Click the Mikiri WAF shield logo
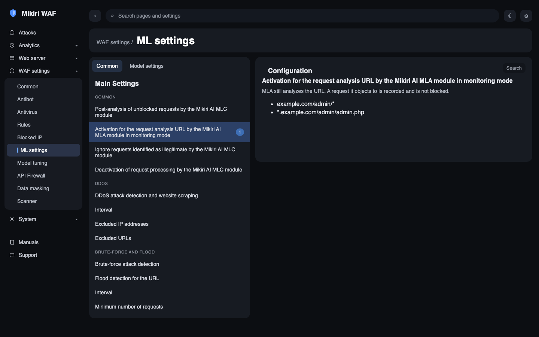539x337 pixels. [x=13, y=13]
